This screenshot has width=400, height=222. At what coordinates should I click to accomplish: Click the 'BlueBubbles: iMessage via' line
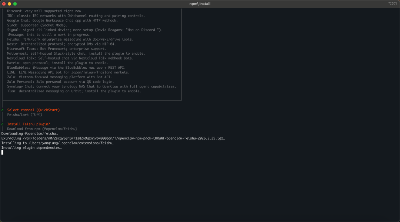(66, 68)
